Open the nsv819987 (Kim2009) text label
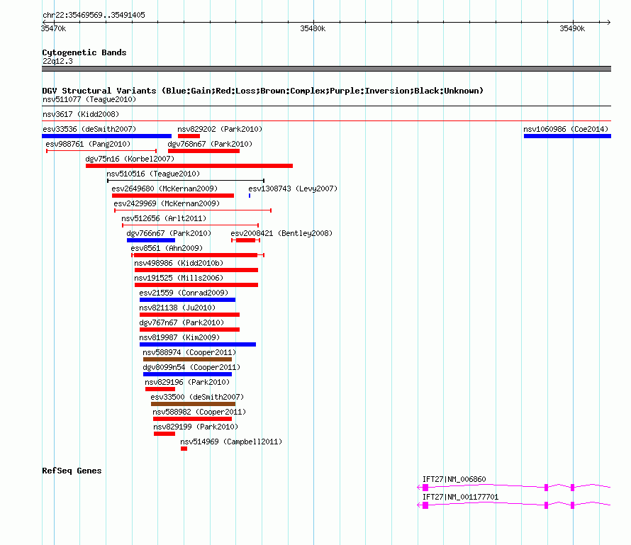631x545 pixels. [179, 337]
